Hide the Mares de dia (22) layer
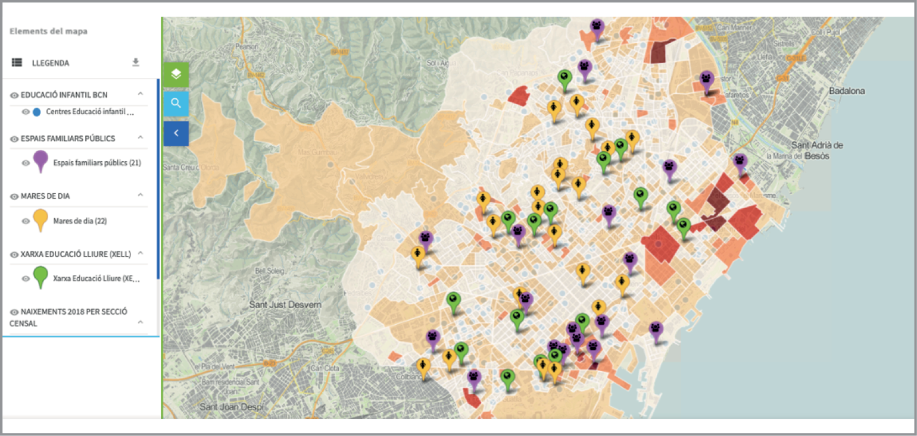This screenshot has width=917, height=436. tap(26, 221)
